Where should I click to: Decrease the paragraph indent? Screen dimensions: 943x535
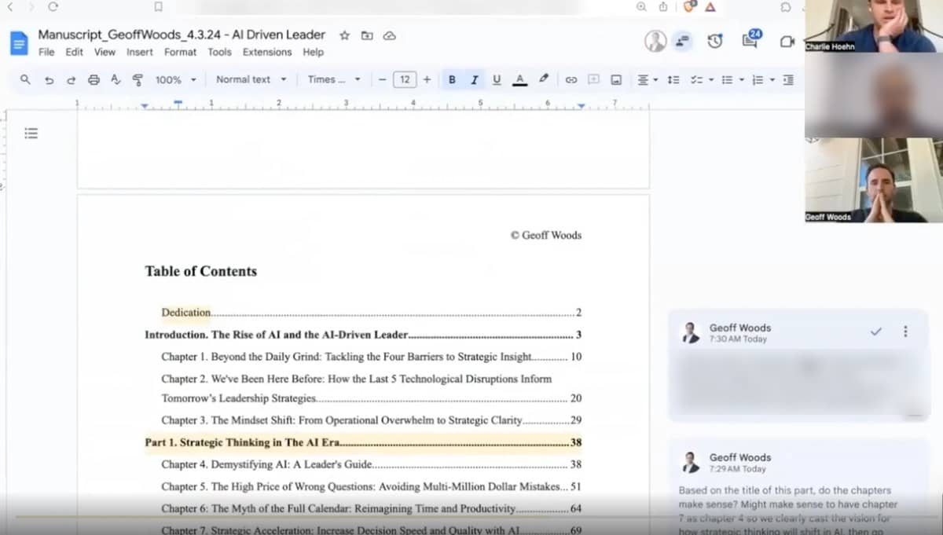click(788, 79)
